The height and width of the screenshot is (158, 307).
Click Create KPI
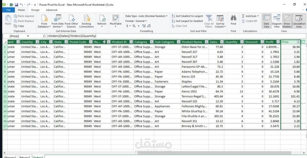(249, 21)
